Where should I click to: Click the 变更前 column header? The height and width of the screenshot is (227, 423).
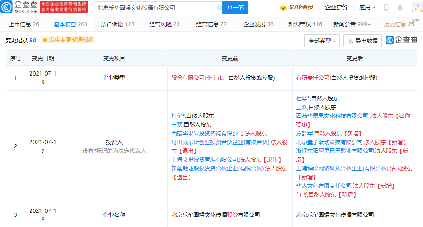(230, 58)
